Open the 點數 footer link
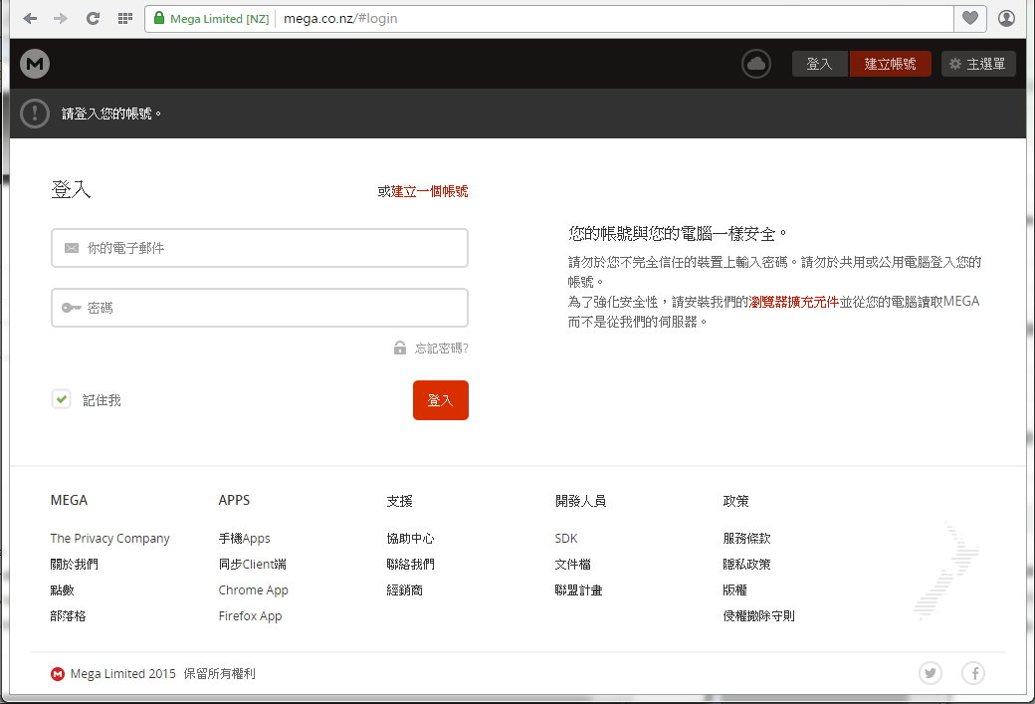The width and height of the screenshot is (1035, 704). (x=62, y=589)
